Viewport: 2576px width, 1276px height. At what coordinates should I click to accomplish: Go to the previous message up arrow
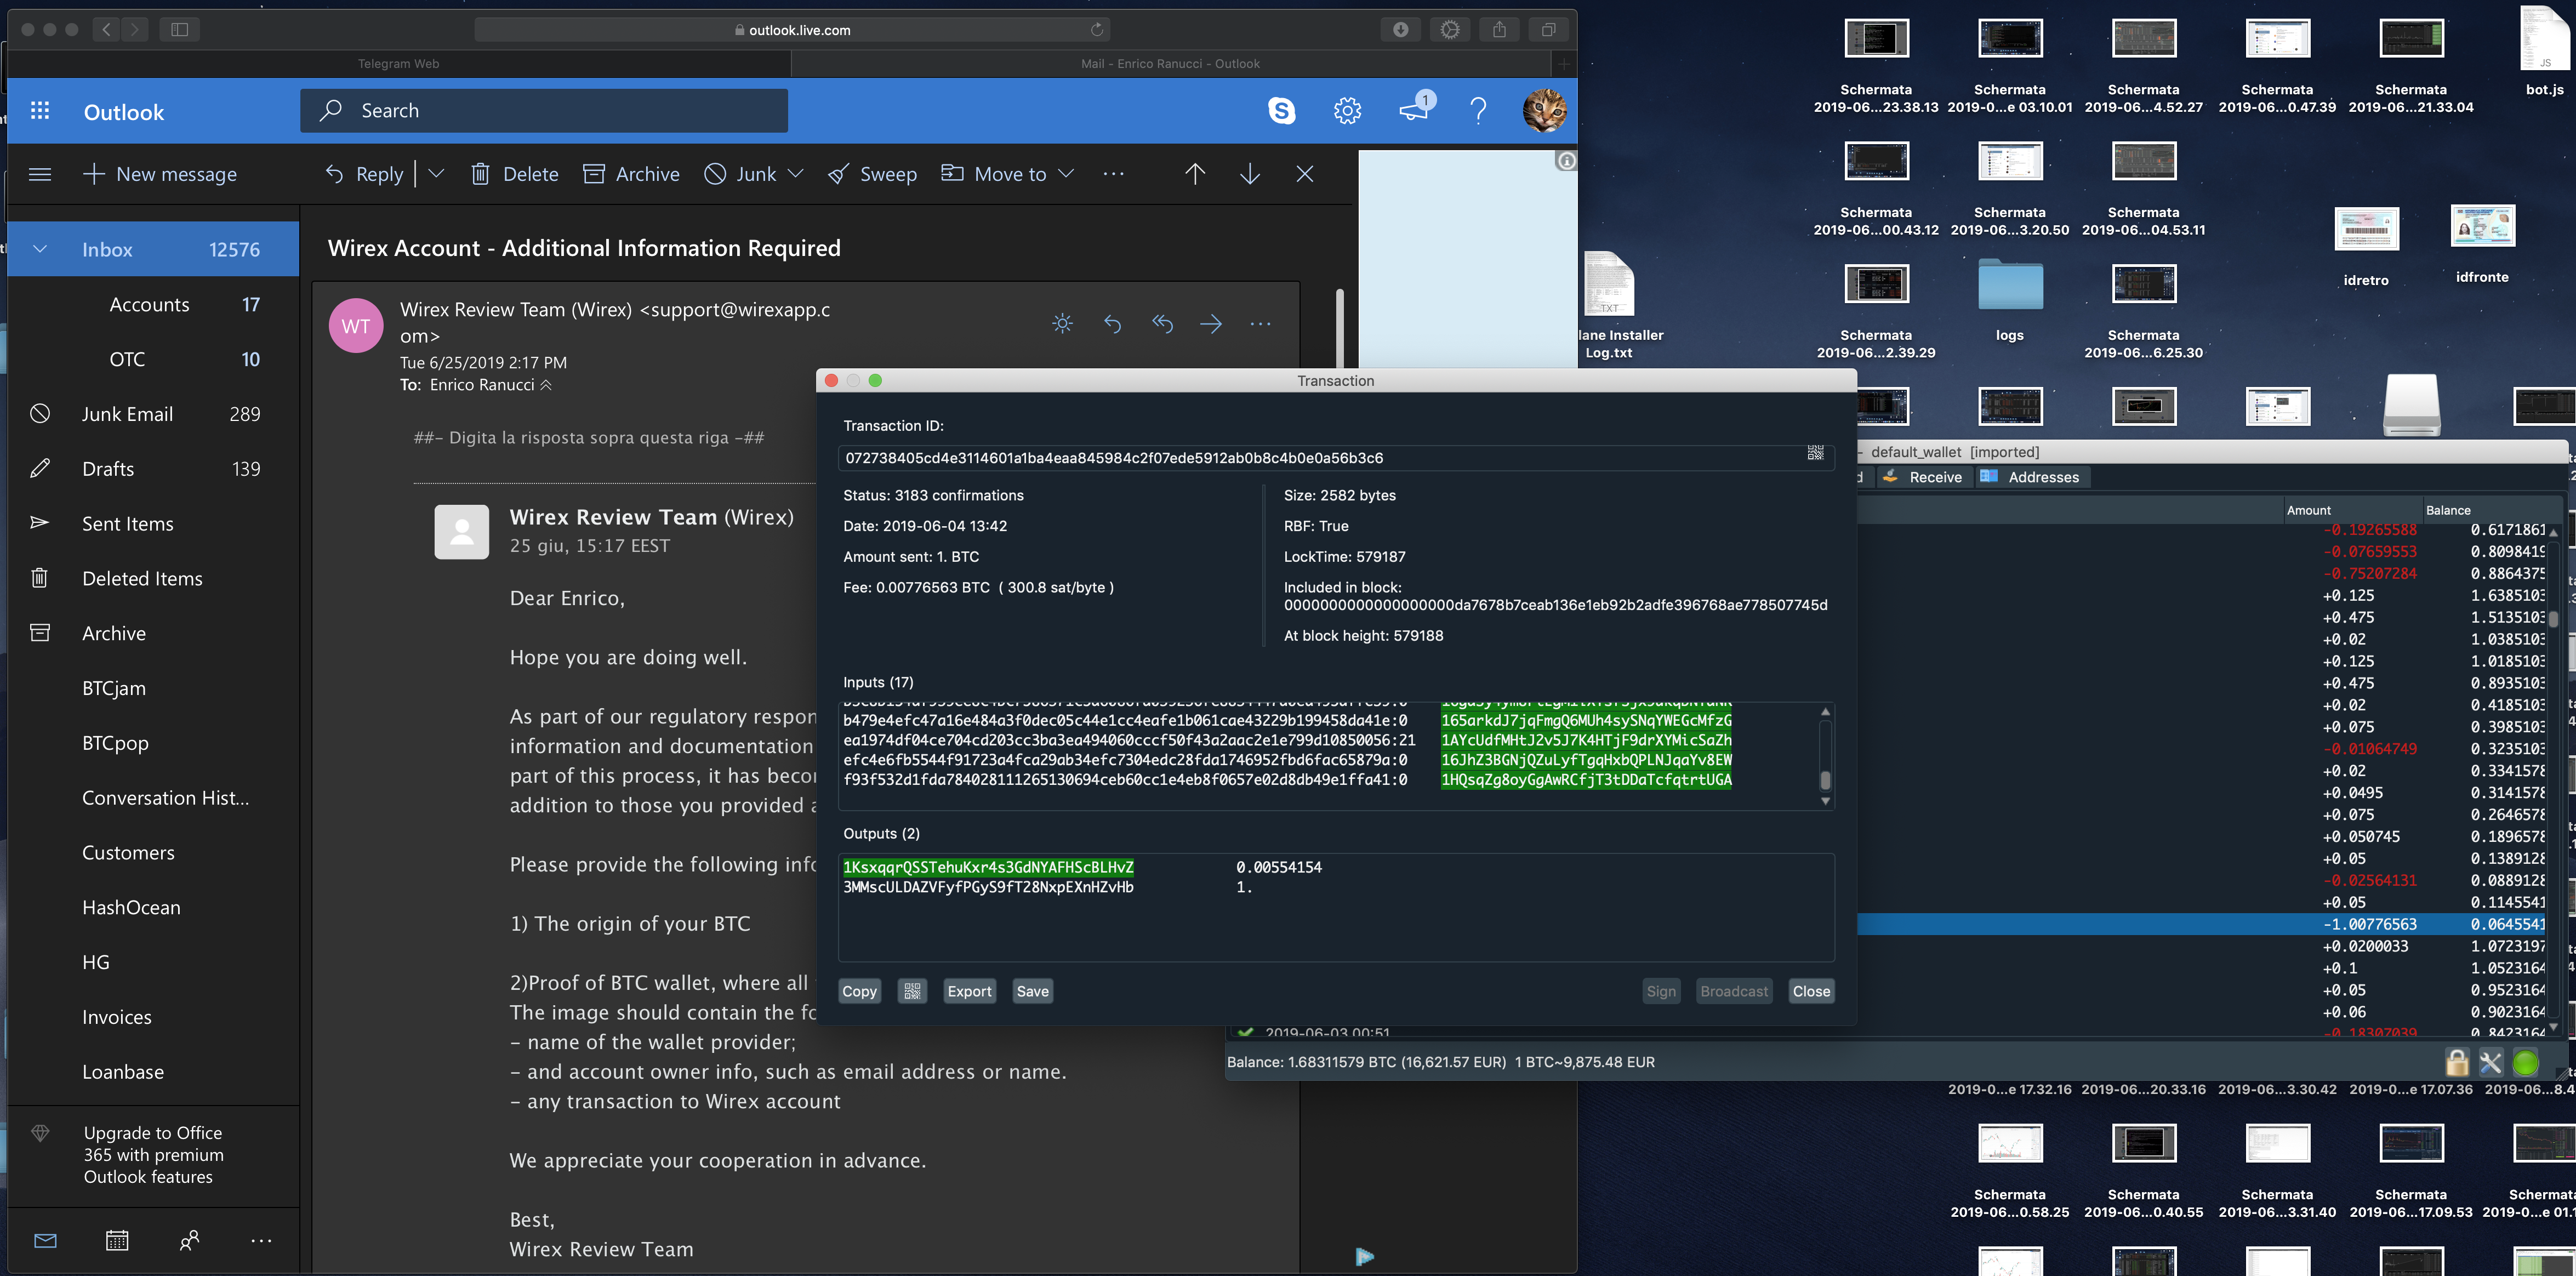coord(1195,174)
